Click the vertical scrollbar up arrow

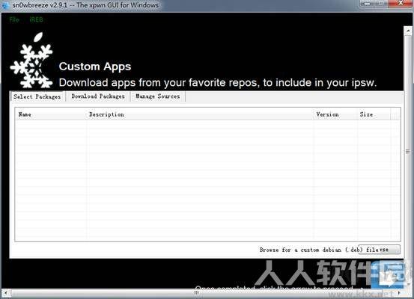[408, 31]
